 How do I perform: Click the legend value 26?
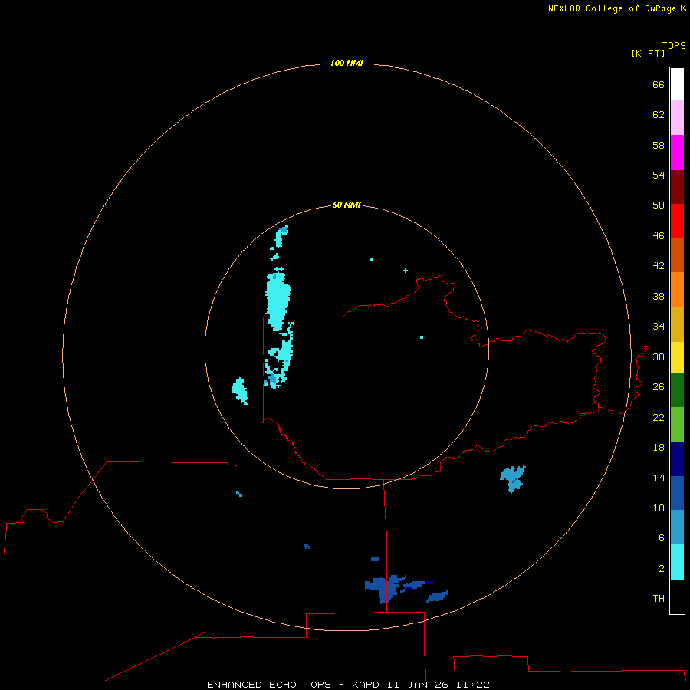659,387
